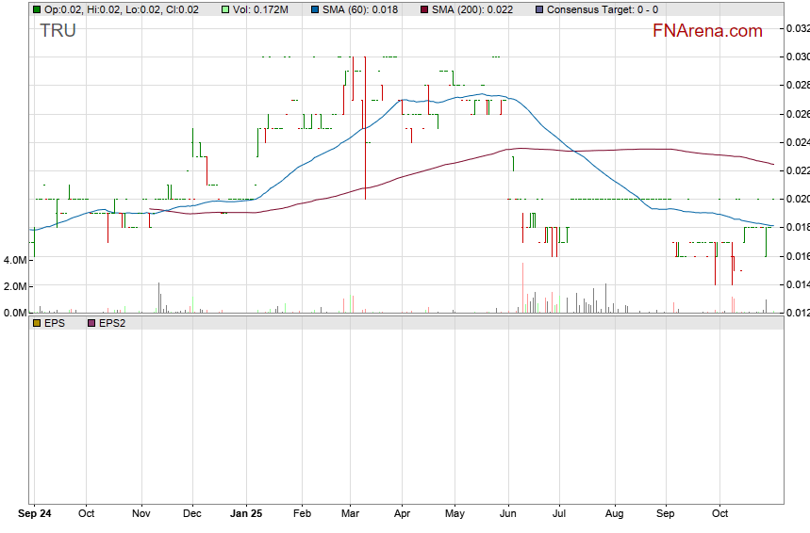Click the gray Consensus Target legend swatch
This screenshot has height=533, width=810.
(x=538, y=9)
